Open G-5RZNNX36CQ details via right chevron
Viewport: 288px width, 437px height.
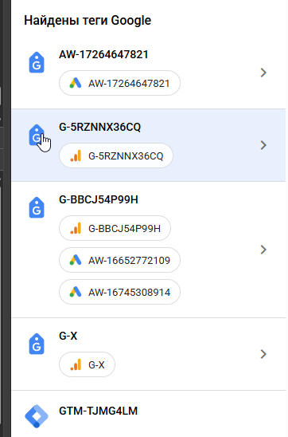point(263,145)
